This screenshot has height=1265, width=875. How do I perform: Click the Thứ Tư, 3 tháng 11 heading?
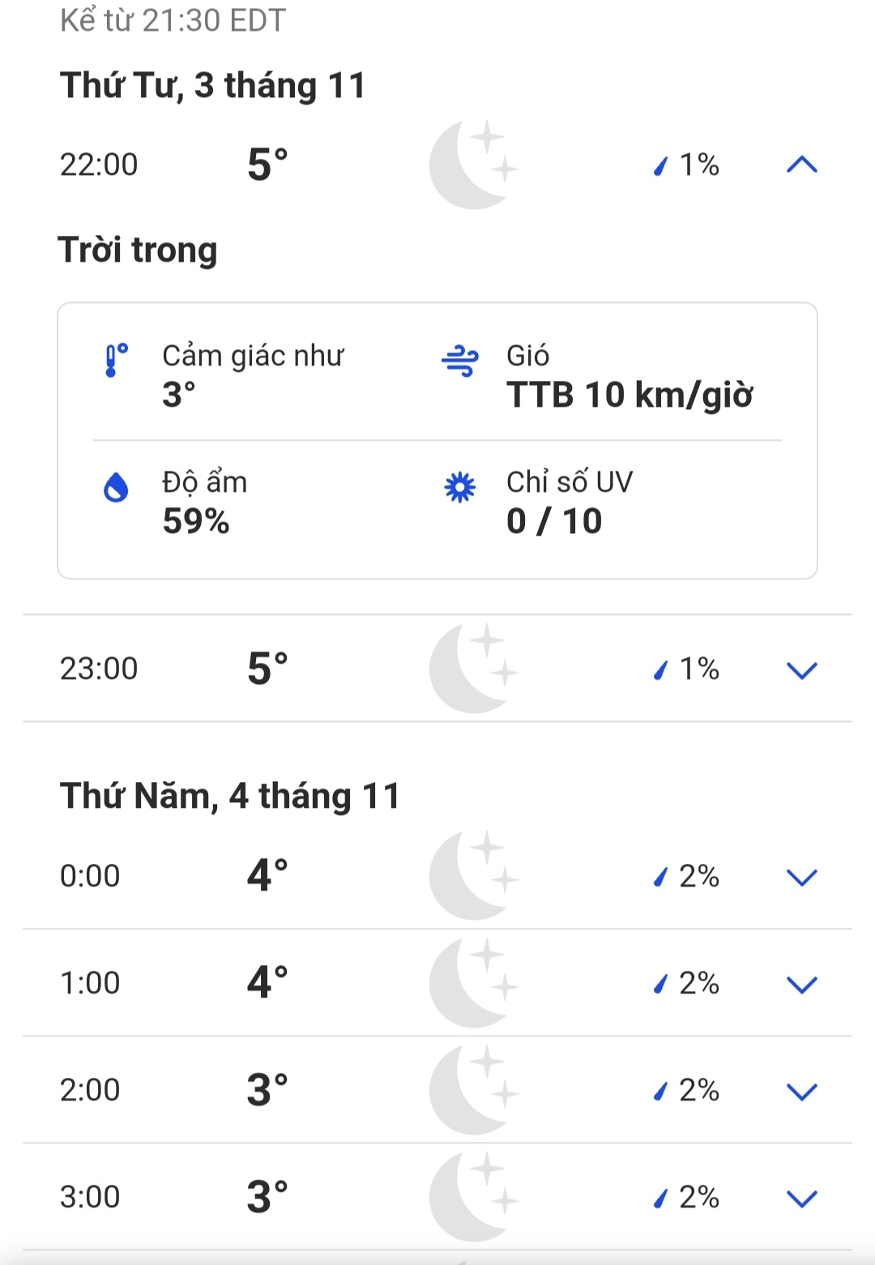point(213,85)
